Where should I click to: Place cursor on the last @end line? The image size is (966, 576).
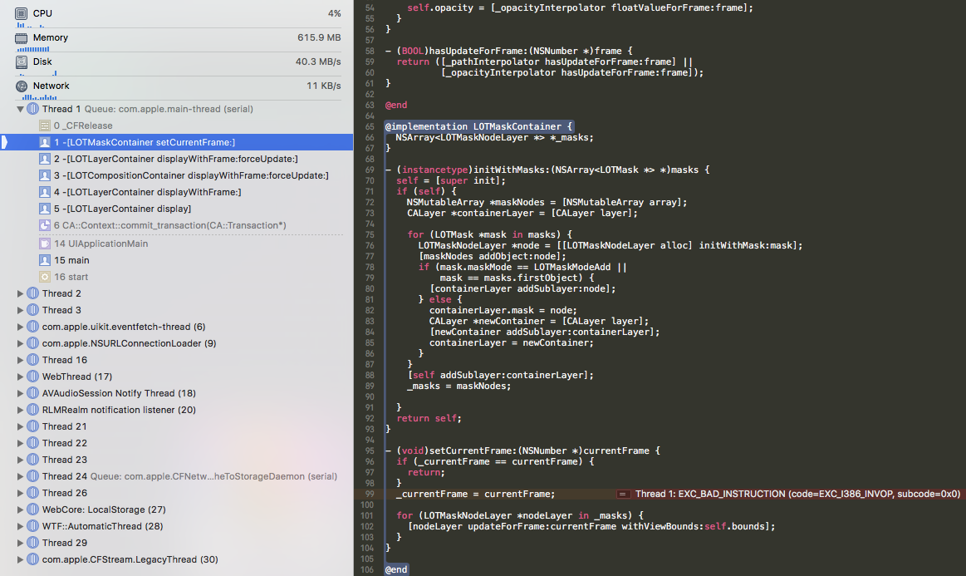(x=396, y=569)
